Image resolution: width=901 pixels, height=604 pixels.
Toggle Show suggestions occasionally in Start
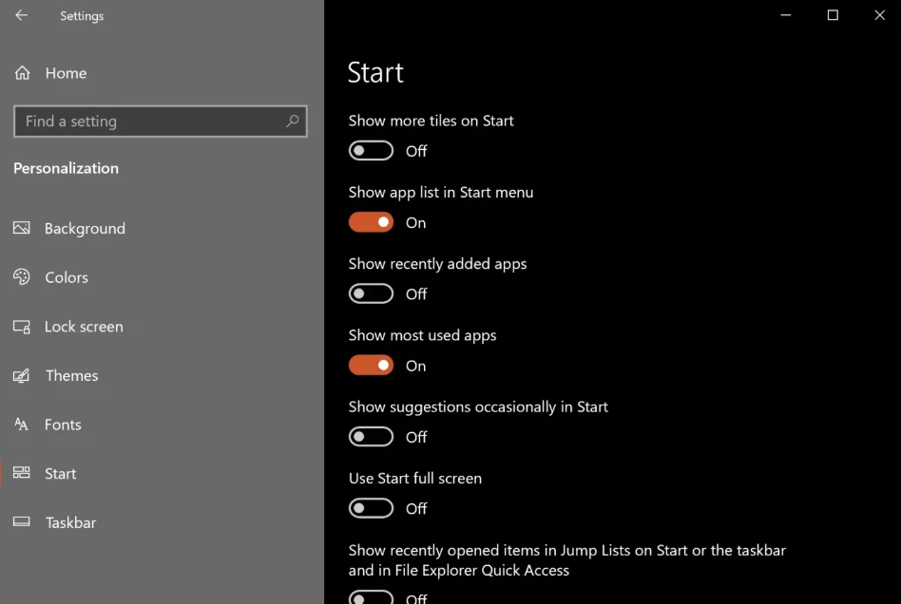click(x=372, y=436)
